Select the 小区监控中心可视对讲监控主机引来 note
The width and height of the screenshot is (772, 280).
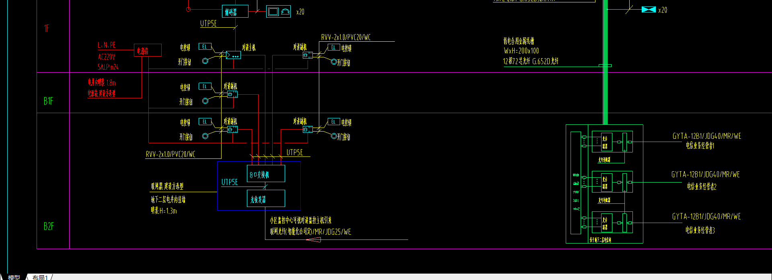pos(301,220)
